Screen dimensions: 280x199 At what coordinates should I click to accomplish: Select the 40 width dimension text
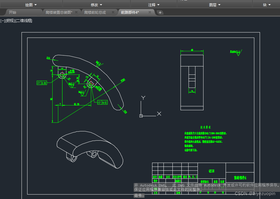click(x=192, y=50)
